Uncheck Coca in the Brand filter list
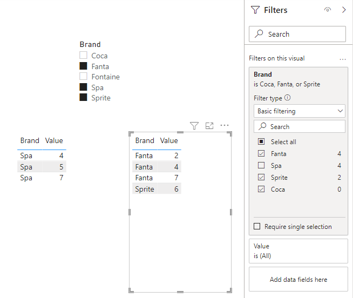Image resolution: width=353 pixels, height=298 pixels. 261,189
